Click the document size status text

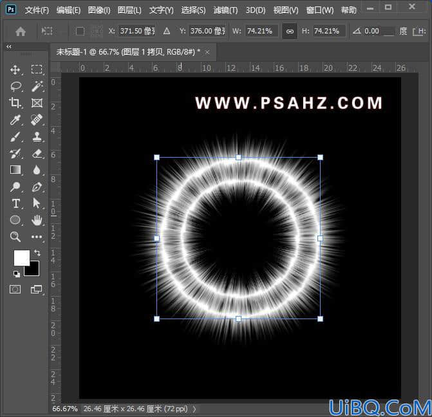pyautogui.click(x=135, y=409)
